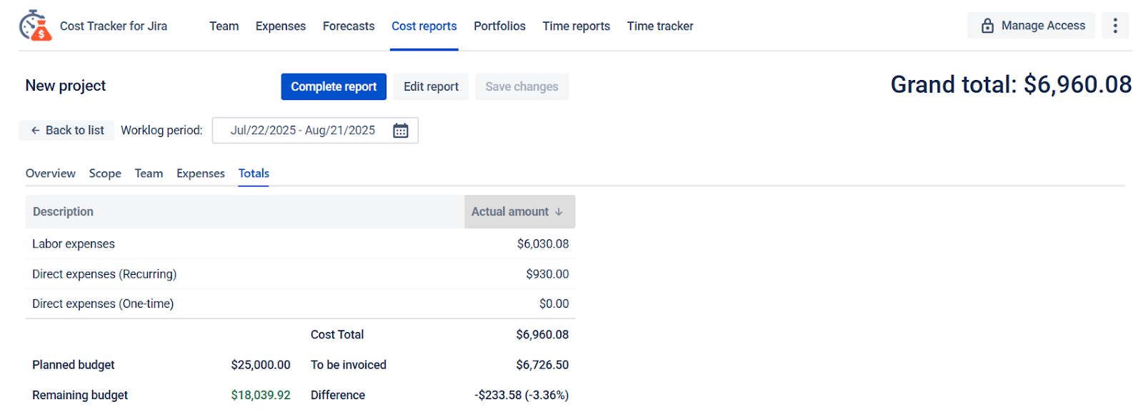The width and height of the screenshot is (1143, 412).
Task: Click the Complete report button
Action: [334, 86]
